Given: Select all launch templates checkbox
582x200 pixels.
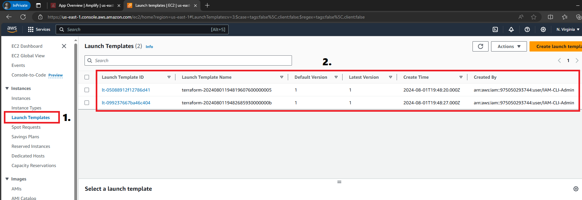Looking at the screenshot, I should (87, 77).
